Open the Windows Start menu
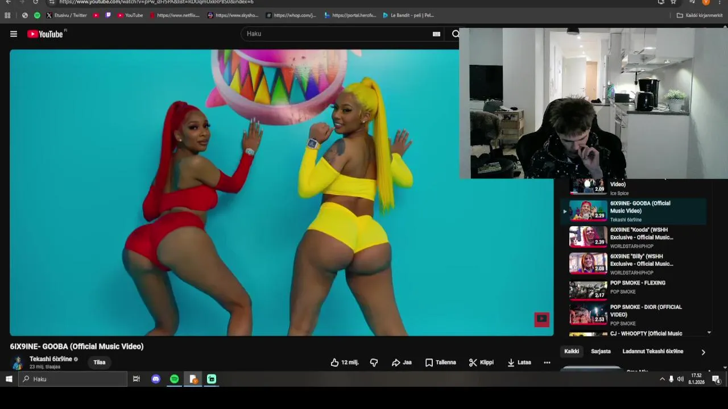728x409 pixels. [x=9, y=379]
